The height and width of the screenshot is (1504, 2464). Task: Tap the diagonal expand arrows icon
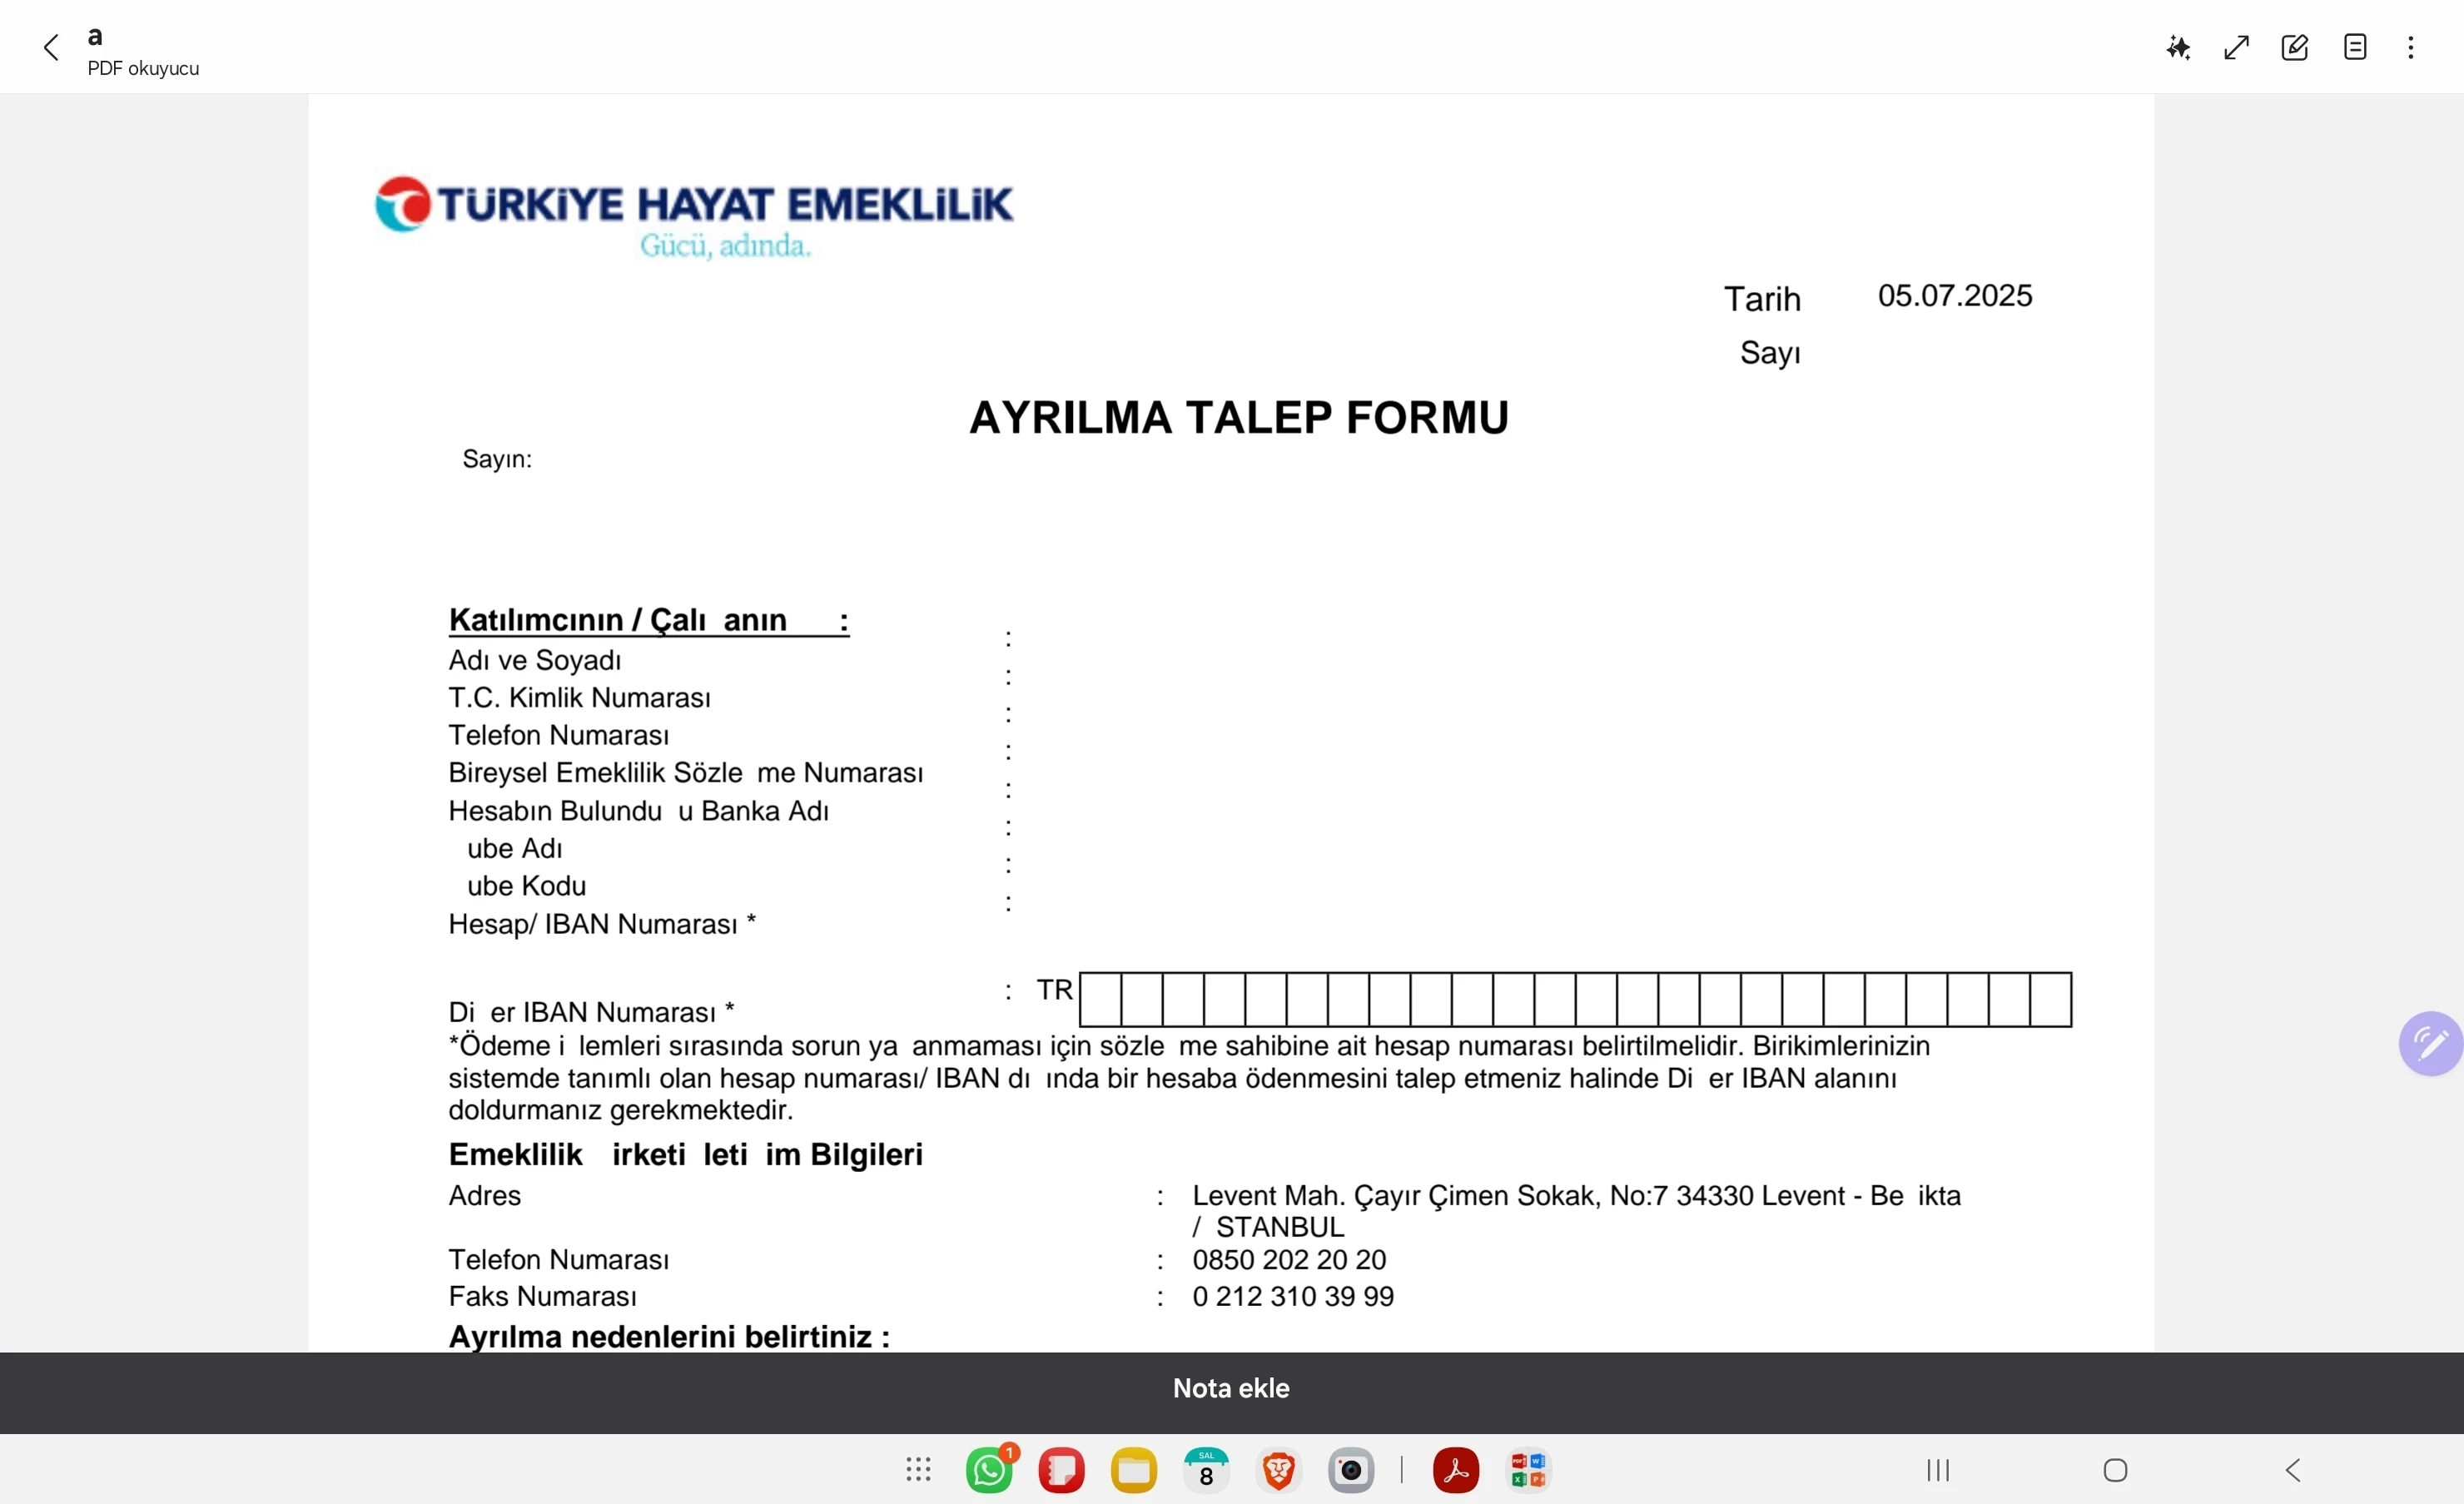tap(2236, 48)
